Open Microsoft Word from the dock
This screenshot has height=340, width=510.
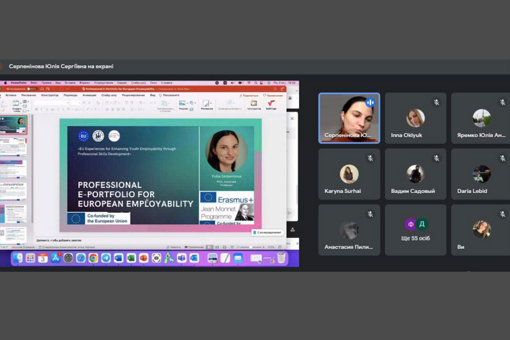coord(118,258)
